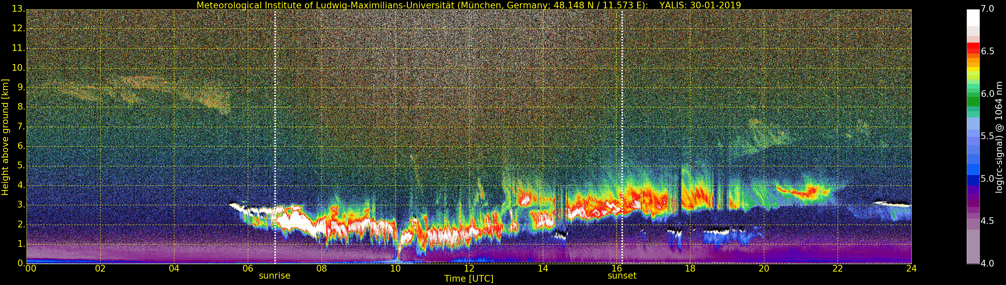The height and width of the screenshot is (285, 1006).
Task: Click the '6.5' colorbar tick label
Action: coord(987,52)
